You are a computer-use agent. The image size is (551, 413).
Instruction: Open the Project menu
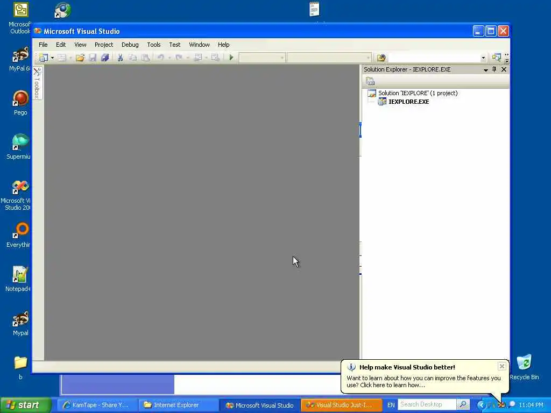104,45
